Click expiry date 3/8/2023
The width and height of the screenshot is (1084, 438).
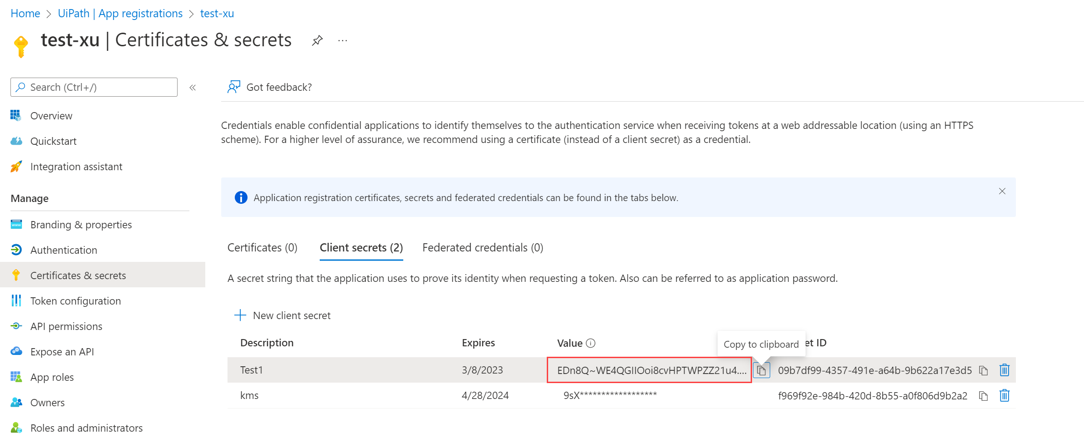click(482, 370)
